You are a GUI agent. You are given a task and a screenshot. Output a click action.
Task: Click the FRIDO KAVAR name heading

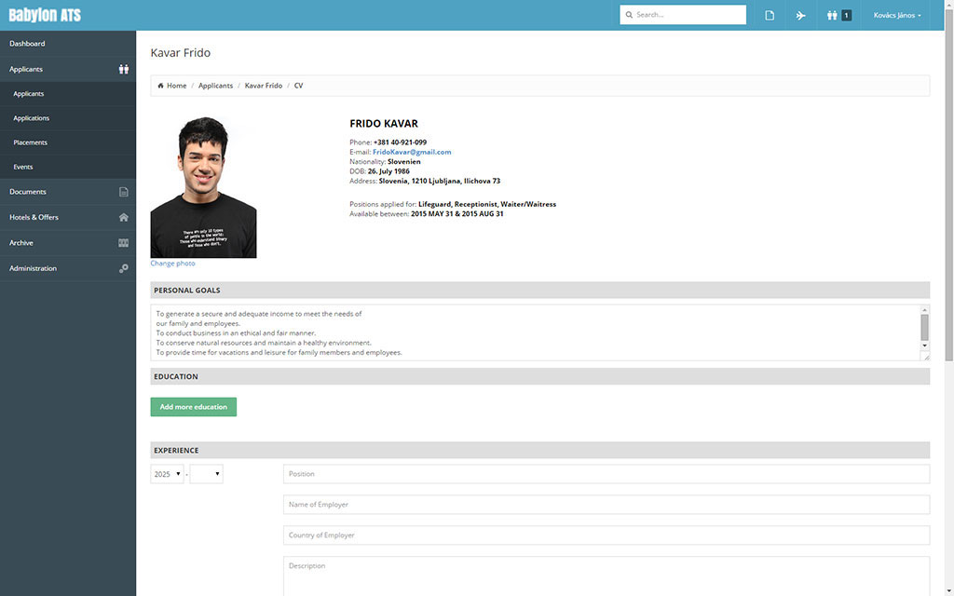(384, 124)
